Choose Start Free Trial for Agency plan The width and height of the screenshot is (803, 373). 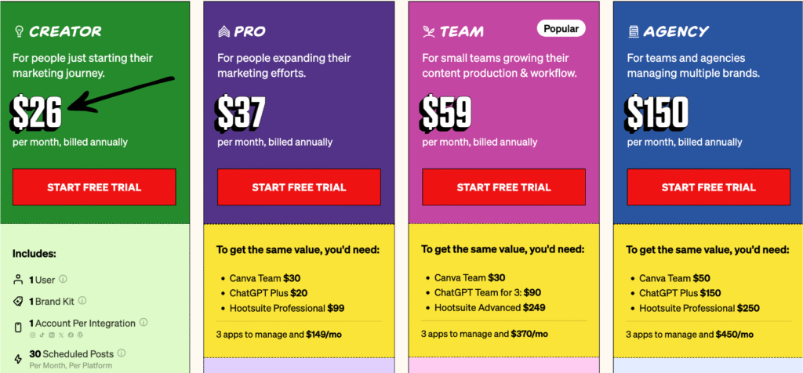pyautogui.click(x=709, y=187)
